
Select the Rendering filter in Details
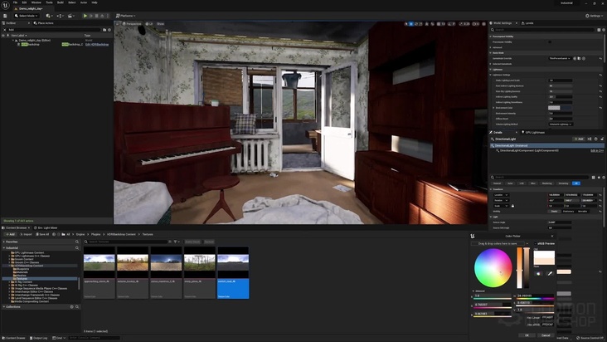pyautogui.click(x=546, y=183)
